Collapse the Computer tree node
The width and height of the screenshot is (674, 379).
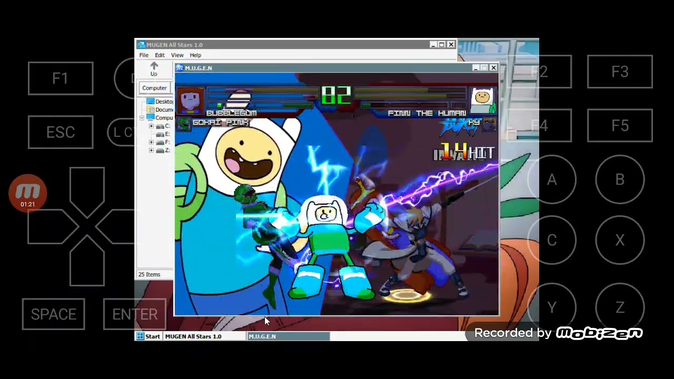click(x=142, y=118)
